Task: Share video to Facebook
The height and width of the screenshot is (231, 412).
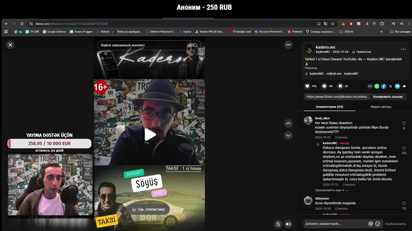Action: [384, 86]
